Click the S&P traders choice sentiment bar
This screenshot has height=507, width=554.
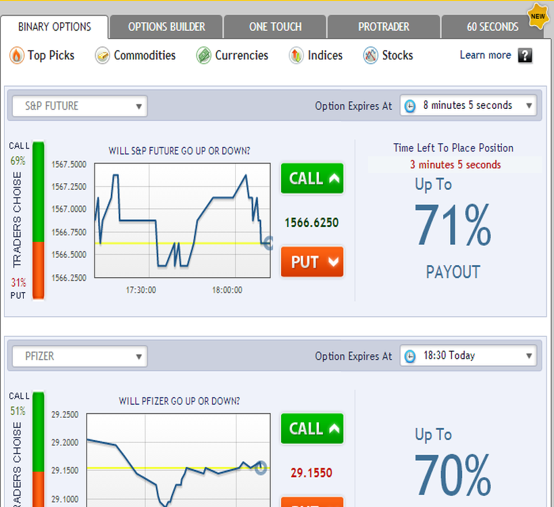click(39, 220)
